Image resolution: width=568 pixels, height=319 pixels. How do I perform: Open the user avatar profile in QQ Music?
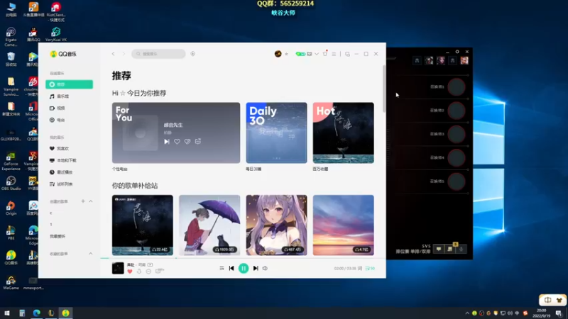(278, 54)
